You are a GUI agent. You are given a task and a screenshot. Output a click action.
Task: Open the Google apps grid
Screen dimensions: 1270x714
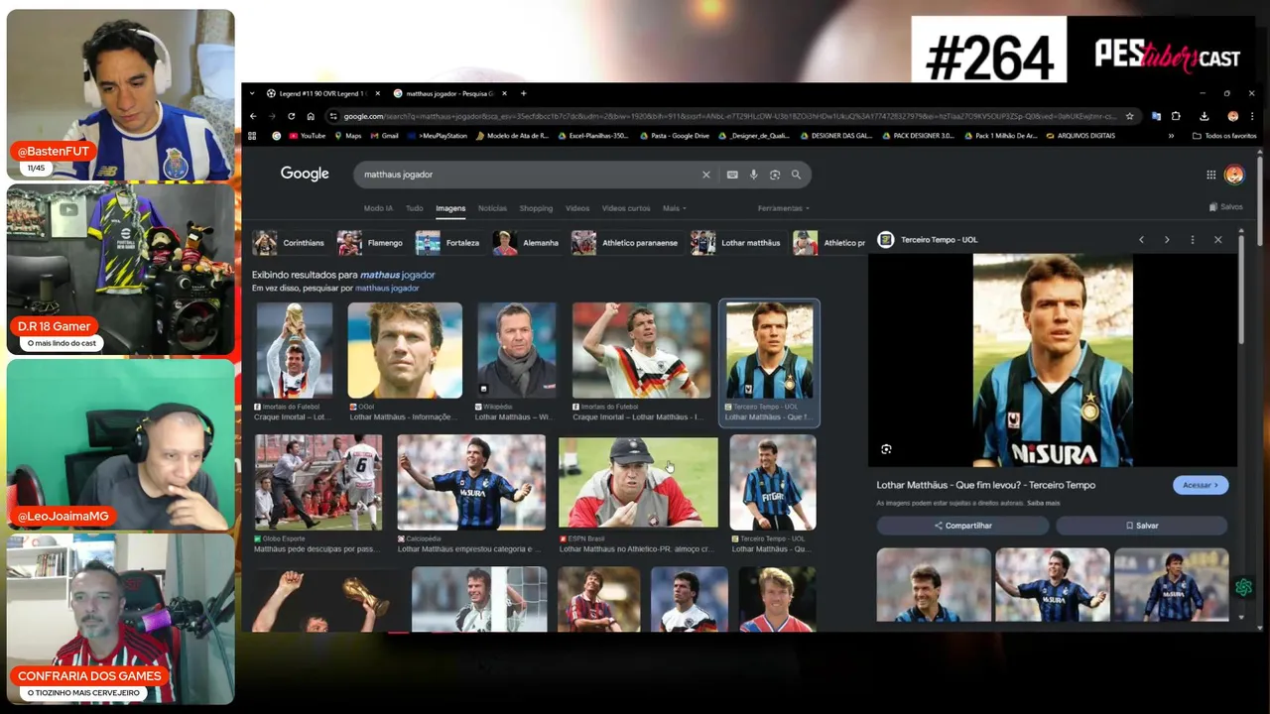pyautogui.click(x=1211, y=175)
